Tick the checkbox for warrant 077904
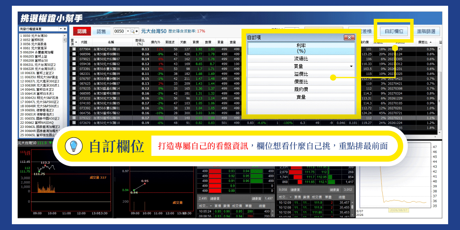460x230 pixels. tap(74, 49)
